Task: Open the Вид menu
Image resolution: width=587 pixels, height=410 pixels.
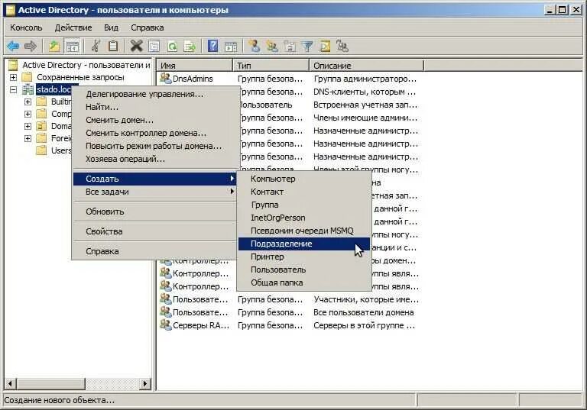Action: (111, 27)
